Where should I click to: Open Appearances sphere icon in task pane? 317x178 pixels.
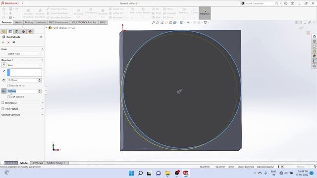point(314,56)
